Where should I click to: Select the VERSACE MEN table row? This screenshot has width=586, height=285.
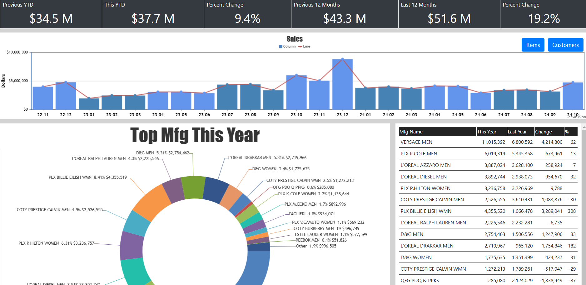(487, 142)
